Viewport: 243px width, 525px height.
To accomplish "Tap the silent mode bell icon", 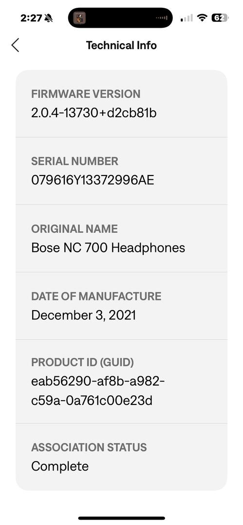I will click(x=49, y=18).
